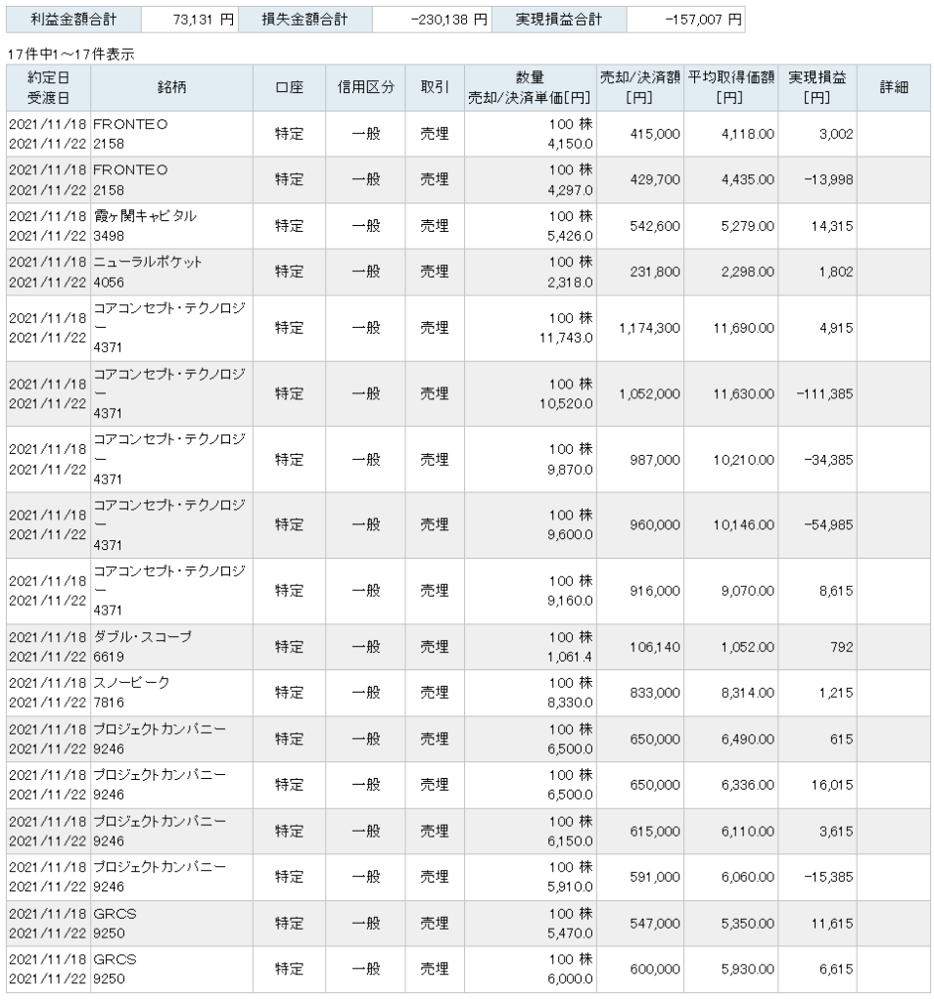Click the 106,140 sale amount

pyautogui.click(x=655, y=648)
